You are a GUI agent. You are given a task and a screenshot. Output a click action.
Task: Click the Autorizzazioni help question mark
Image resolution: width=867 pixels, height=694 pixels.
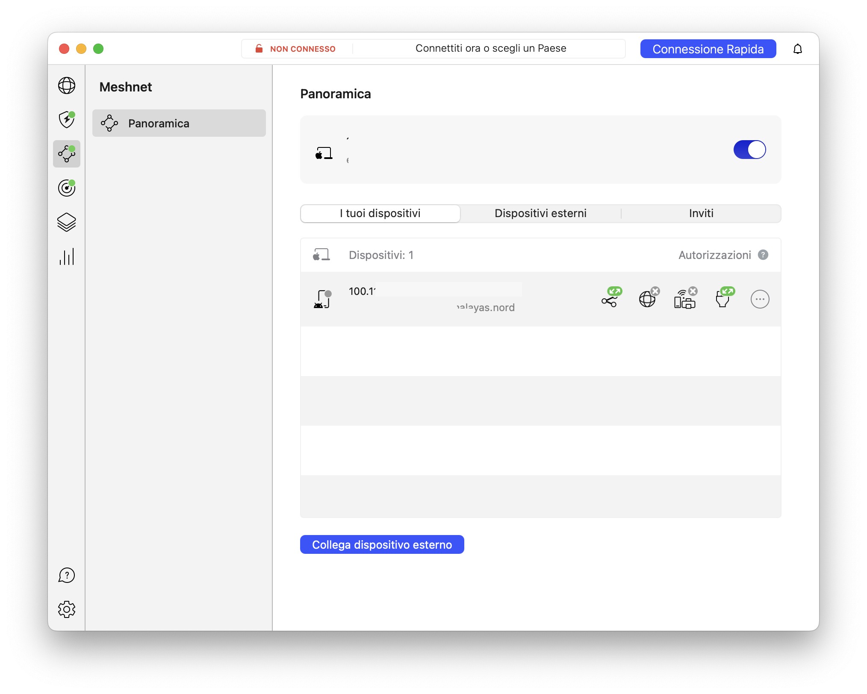(764, 255)
